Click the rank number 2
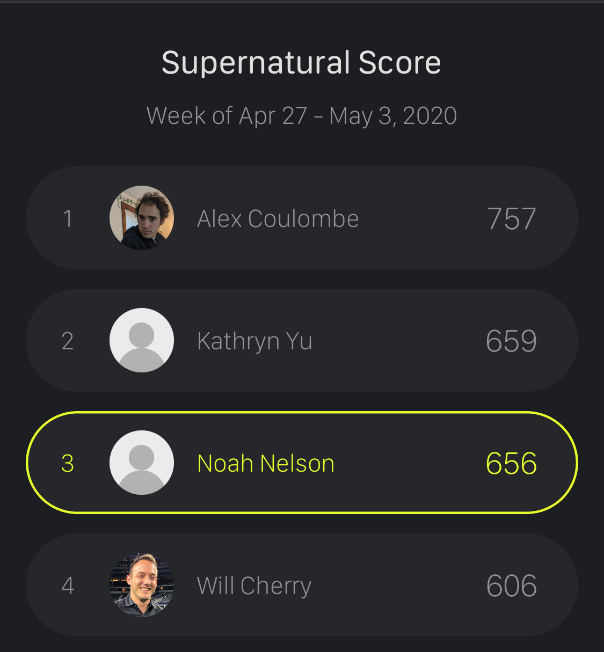The height and width of the screenshot is (652, 604). pos(68,341)
